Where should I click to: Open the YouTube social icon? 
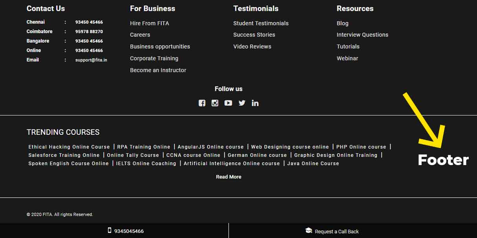pos(228,103)
